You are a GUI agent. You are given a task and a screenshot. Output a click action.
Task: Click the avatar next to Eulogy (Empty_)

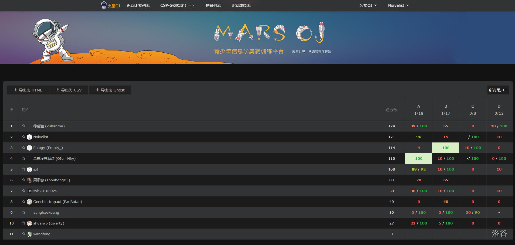29,148
